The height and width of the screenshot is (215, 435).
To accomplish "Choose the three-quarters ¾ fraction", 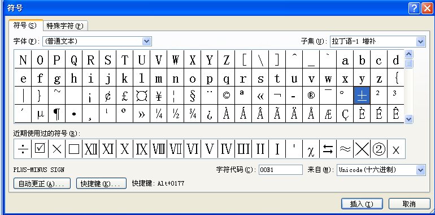I will coord(193,114).
